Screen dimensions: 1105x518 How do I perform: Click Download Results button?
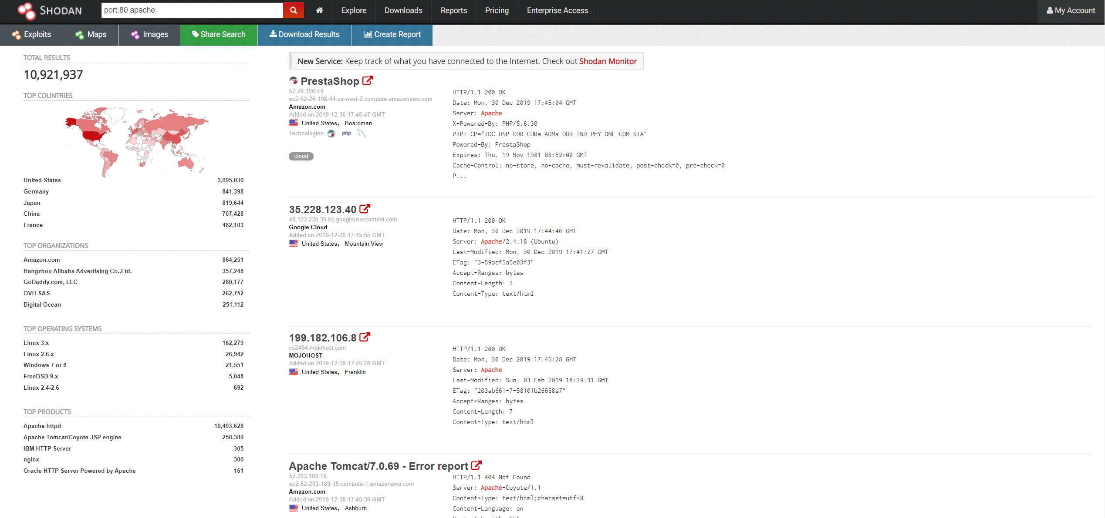tap(304, 34)
